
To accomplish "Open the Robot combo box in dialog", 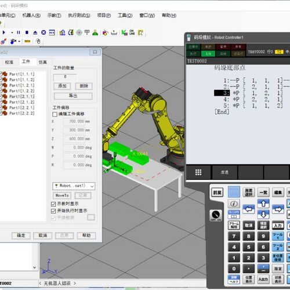I will [74, 186].
